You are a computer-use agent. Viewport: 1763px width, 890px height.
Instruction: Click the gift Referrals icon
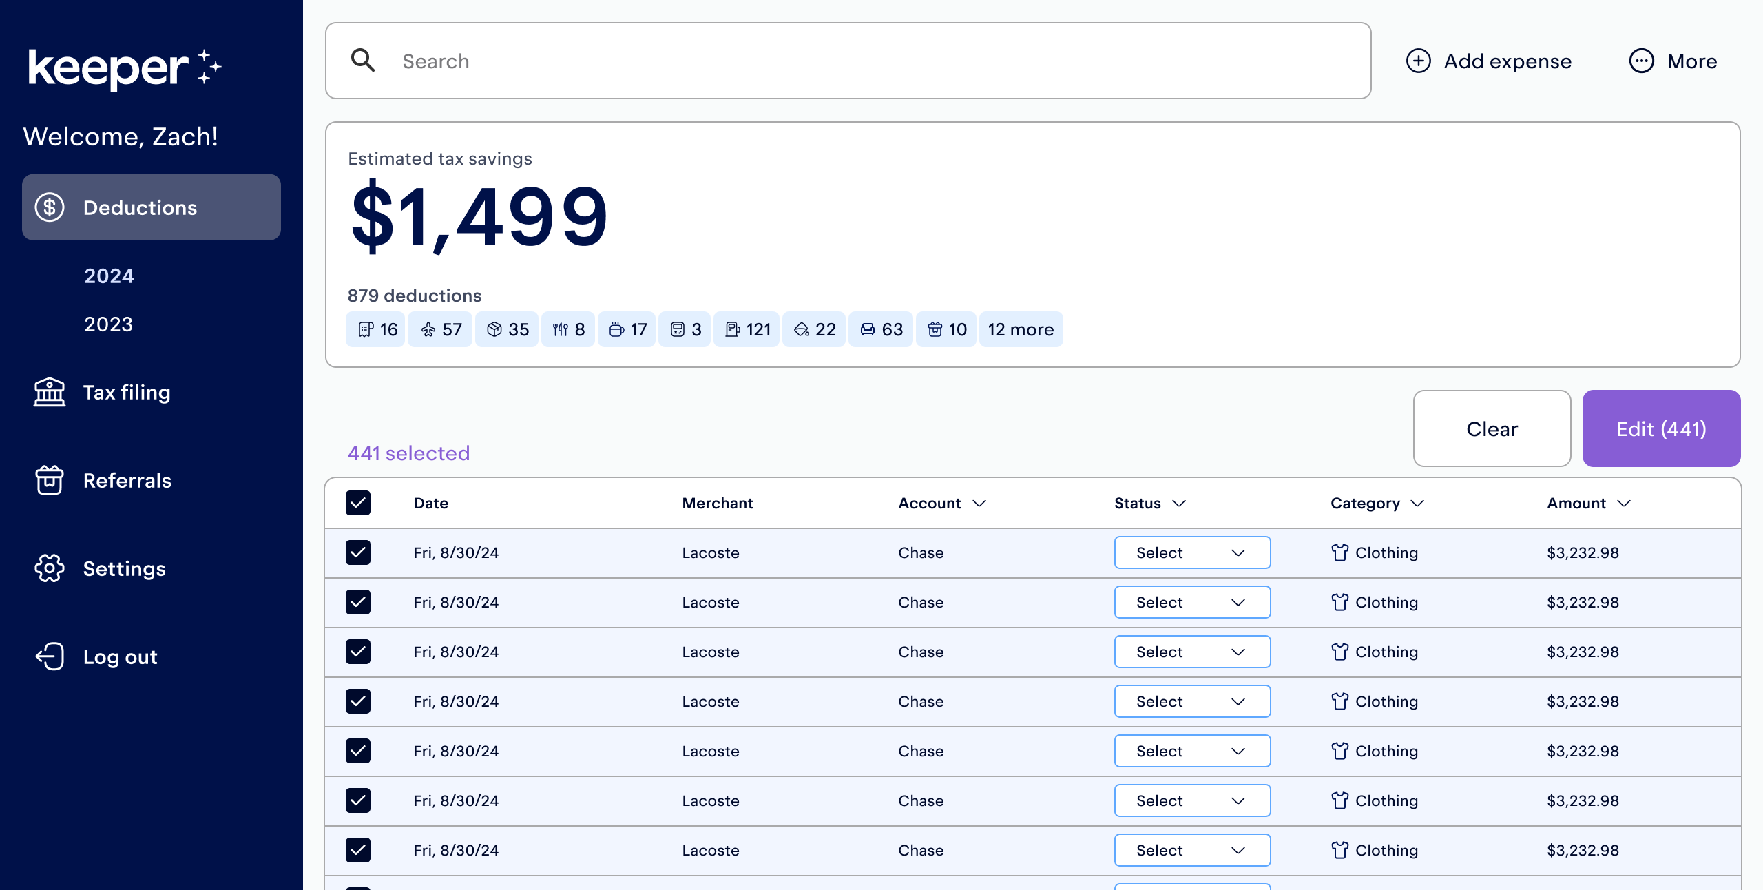(50, 480)
